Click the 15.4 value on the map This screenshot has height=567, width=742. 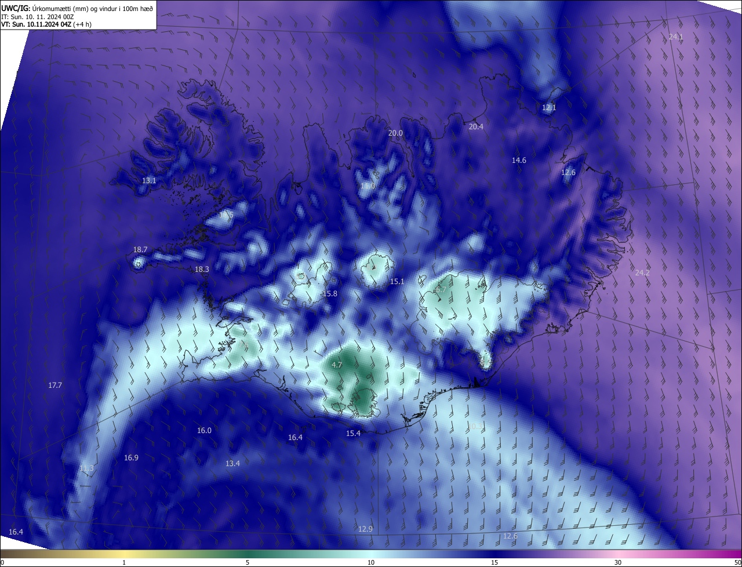tap(353, 433)
